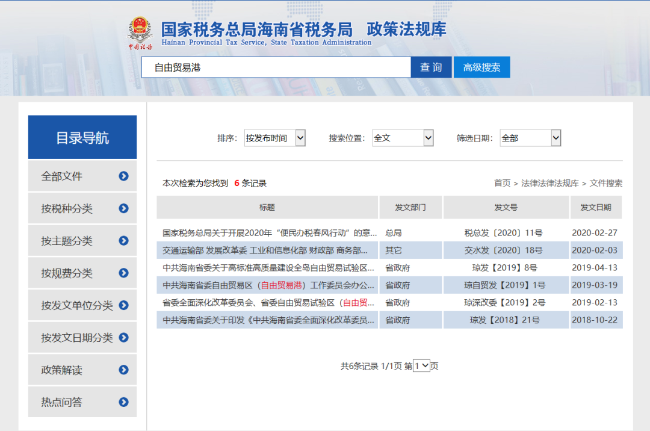The width and height of the screenshot is (650, 431).
Task: Open the 省委全面深化改革委员会 document link
Action: point(268,303)
